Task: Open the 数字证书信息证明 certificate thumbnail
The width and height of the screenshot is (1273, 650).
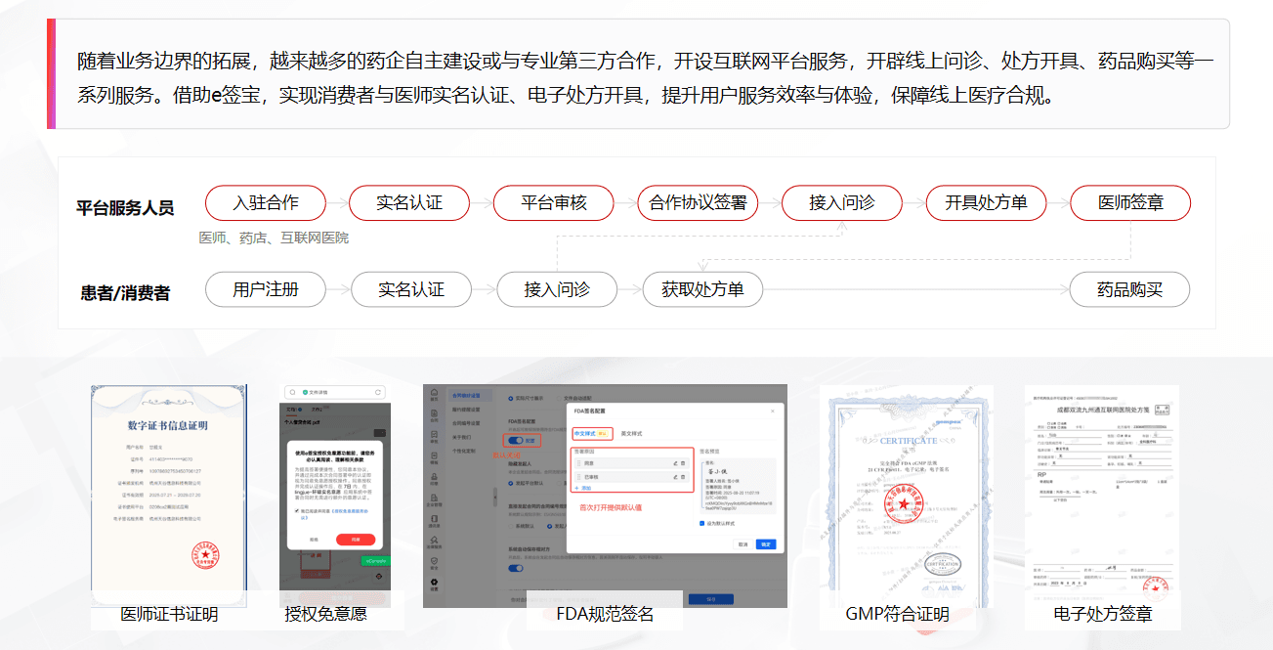Action: (x=167, y=496)
